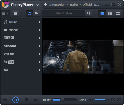Image resolution: width=124 pixels, height=105 pixels.
Task: Stop playback with the stop button
Action: (x=26, y=100)
